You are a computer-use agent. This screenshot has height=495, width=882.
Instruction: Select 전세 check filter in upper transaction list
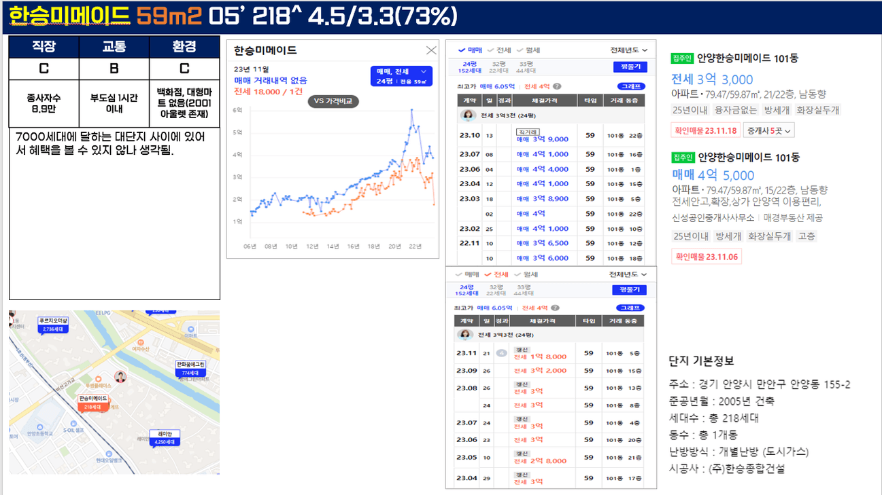500,50
